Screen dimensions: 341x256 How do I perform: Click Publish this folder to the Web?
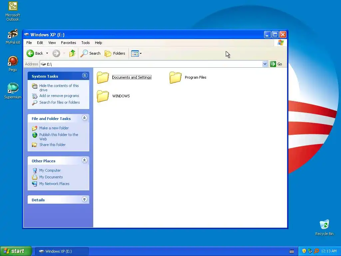59,137
